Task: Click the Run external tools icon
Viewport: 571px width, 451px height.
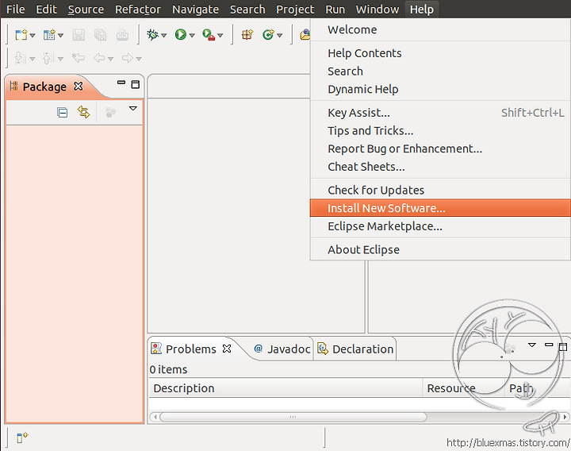Action: tap(209, 35)
